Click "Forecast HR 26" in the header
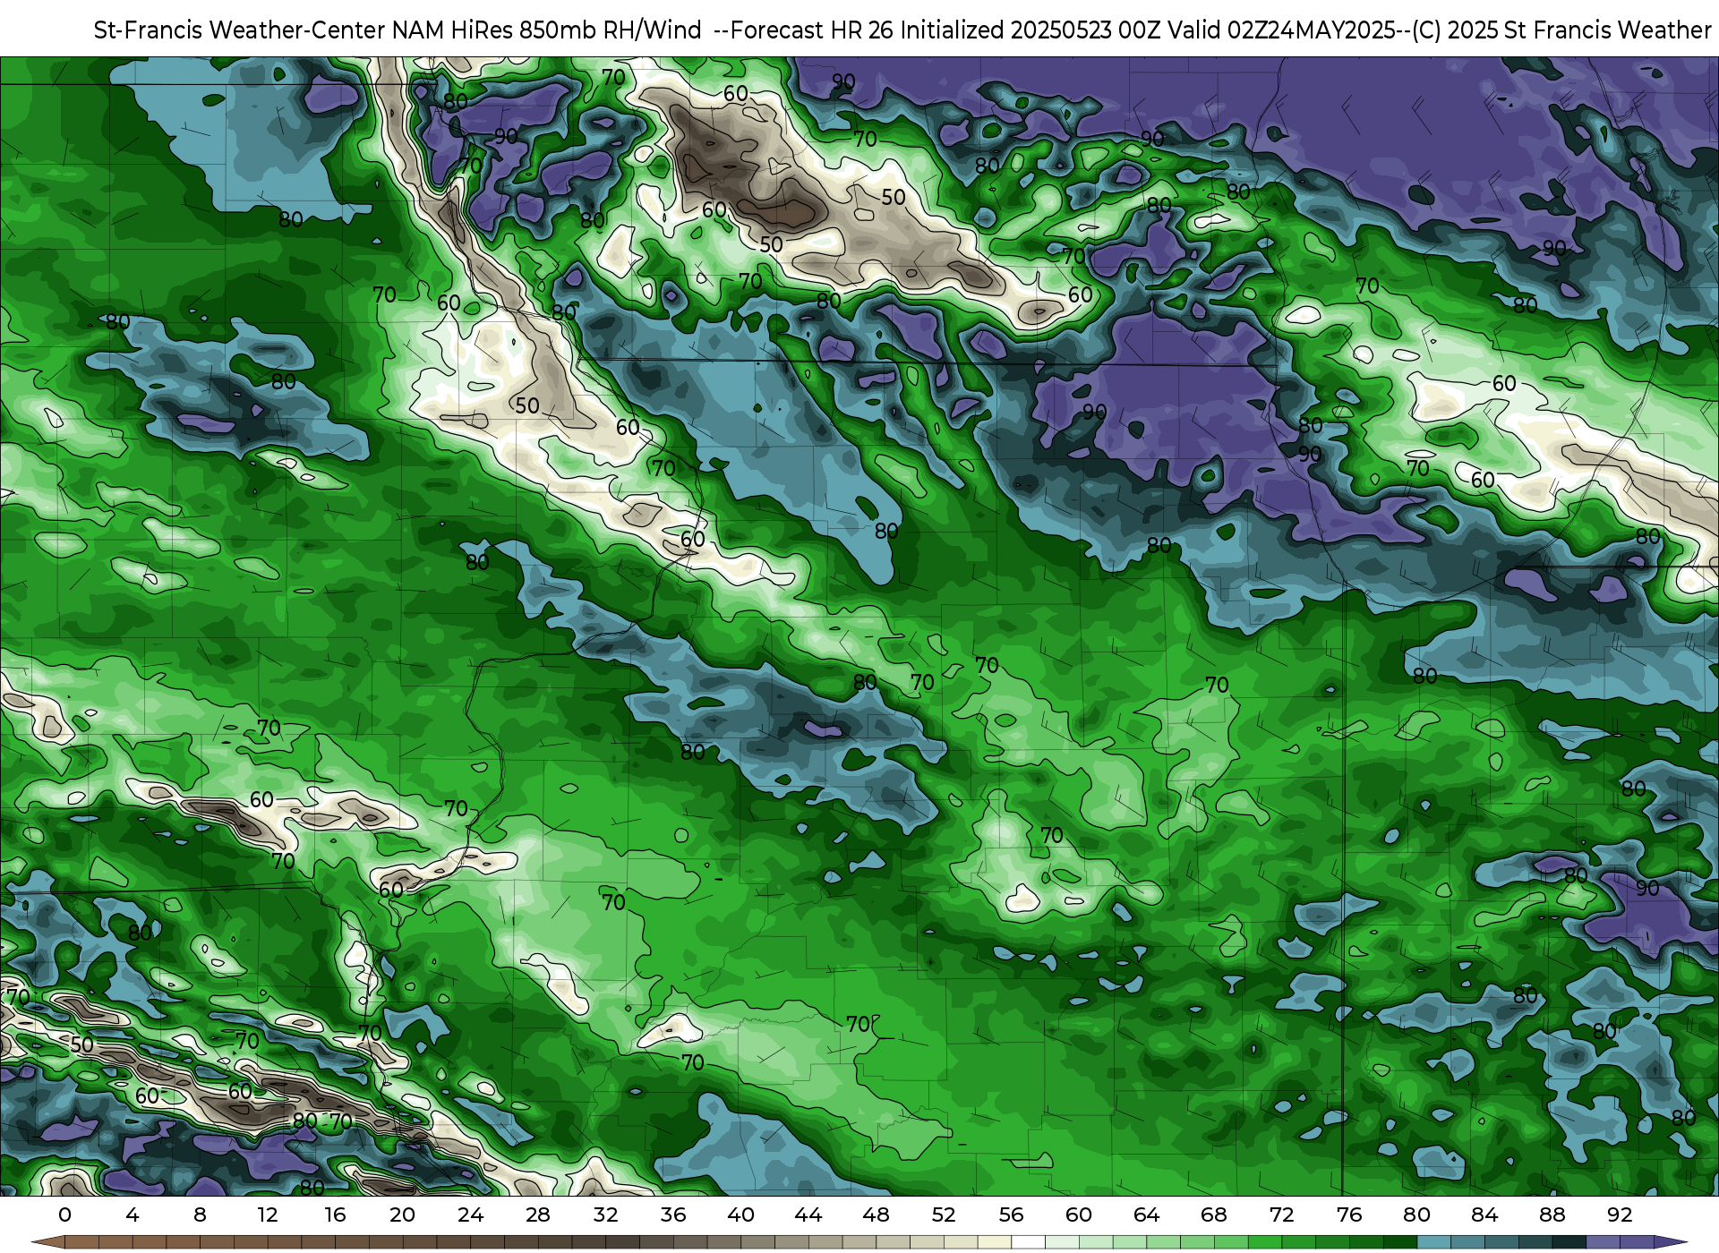This screenshot has height=1253, width=1719. point(812,30)
